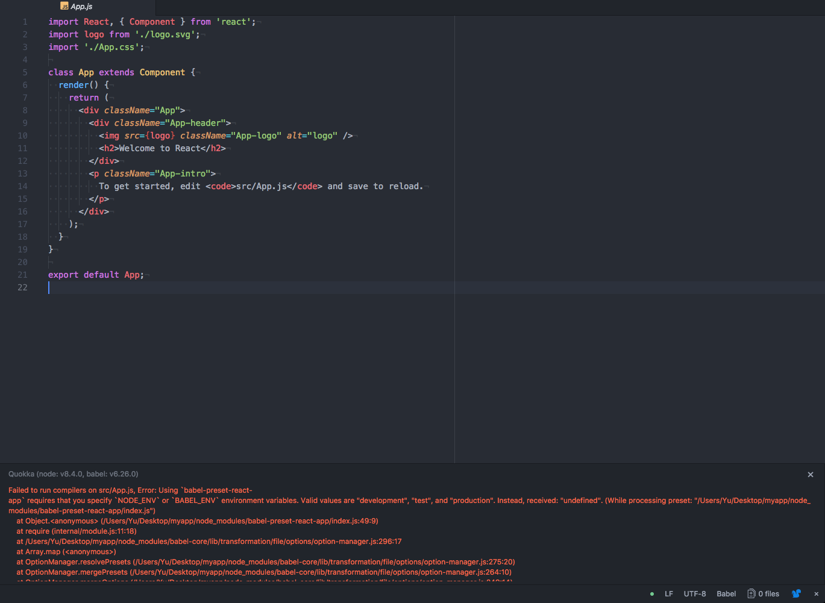Close the Quokka output panel via its X icon
The image size is (825, 603).
point(811,474)
